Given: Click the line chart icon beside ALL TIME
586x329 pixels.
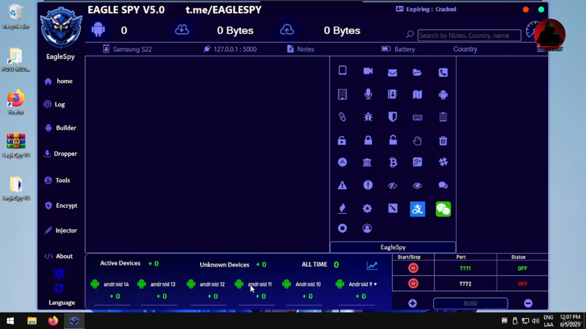Looking at the screenshot, I should tap(372, 266).
